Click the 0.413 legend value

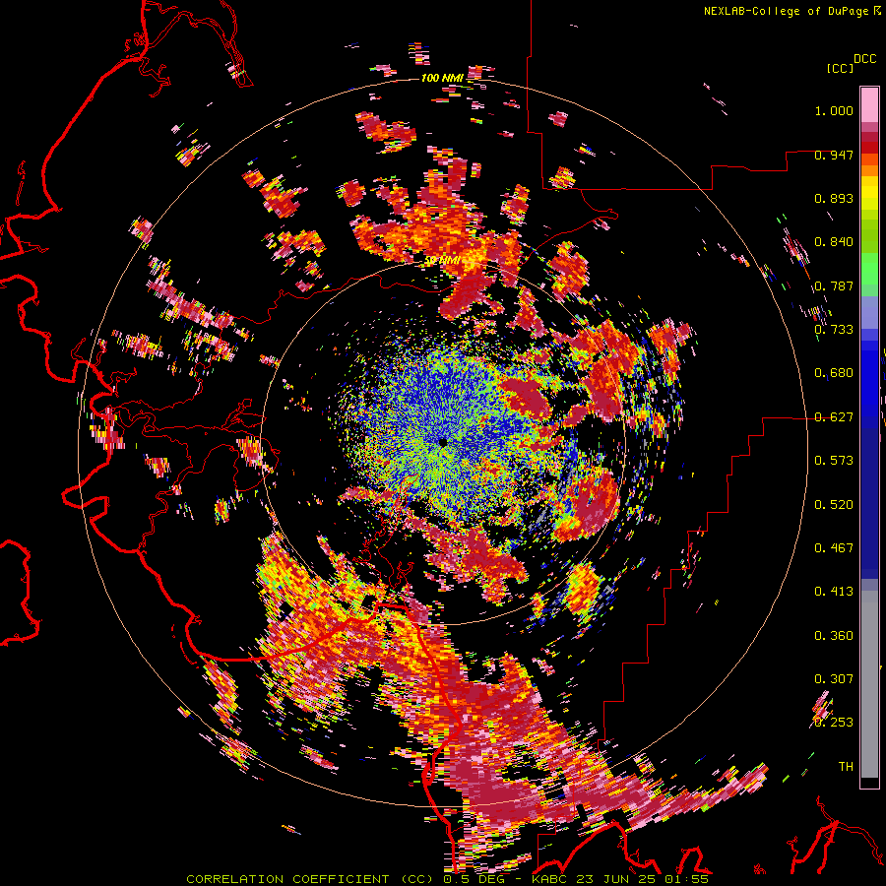click(x=834, y=592)
